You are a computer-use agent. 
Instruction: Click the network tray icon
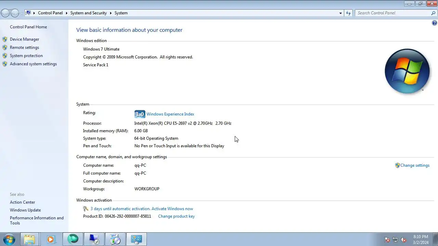(x=395, y=240)
